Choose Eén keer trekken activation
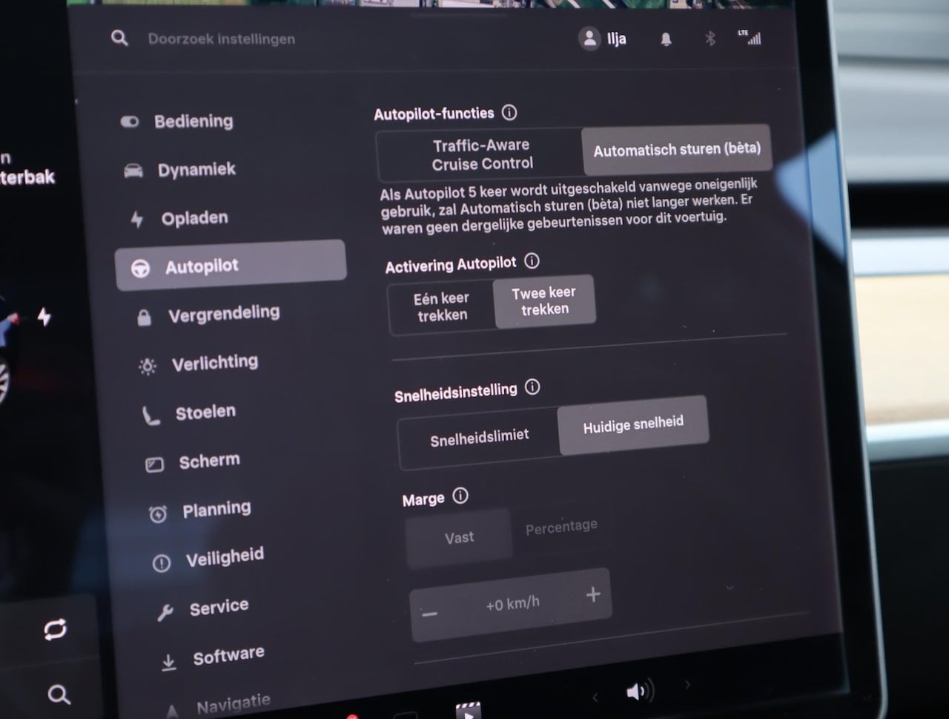Image resolution: width=949 pixels, height=719 pixels. 441,306
